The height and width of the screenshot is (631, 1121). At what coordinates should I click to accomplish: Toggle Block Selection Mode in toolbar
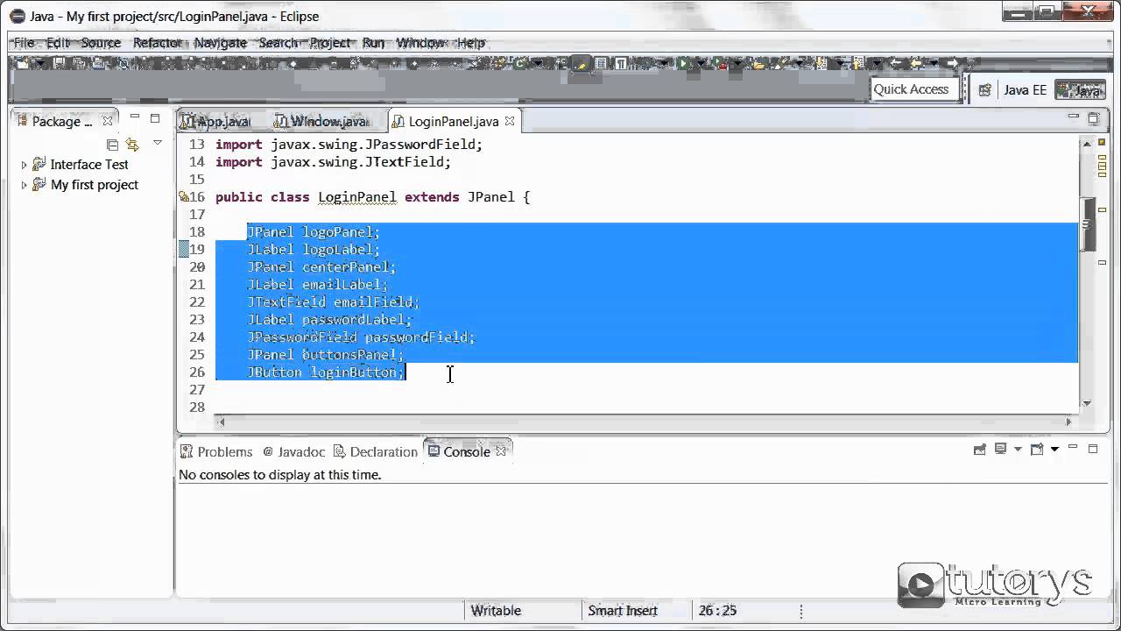pos(601,63)
